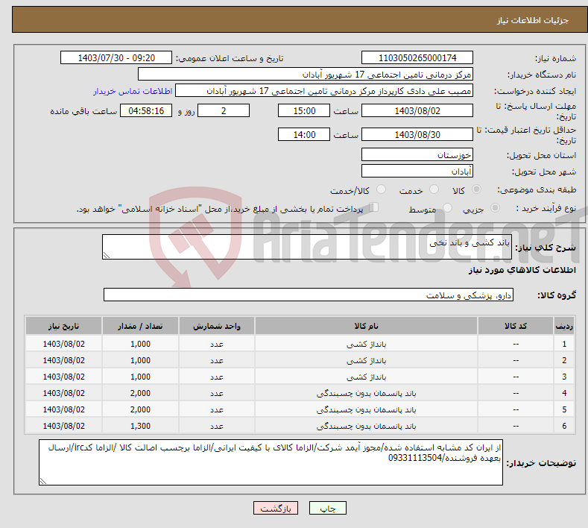Click the بازگشت back button

click(276, 508)
